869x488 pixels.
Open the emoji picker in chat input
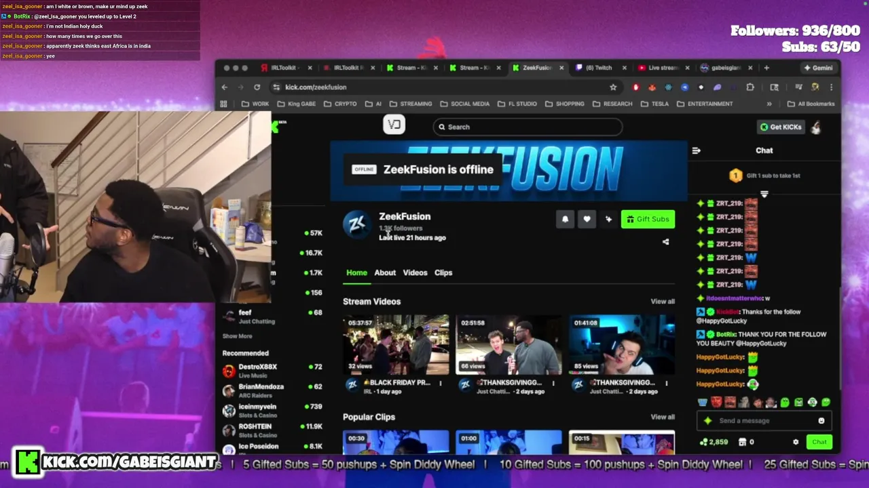coord(821,421)
